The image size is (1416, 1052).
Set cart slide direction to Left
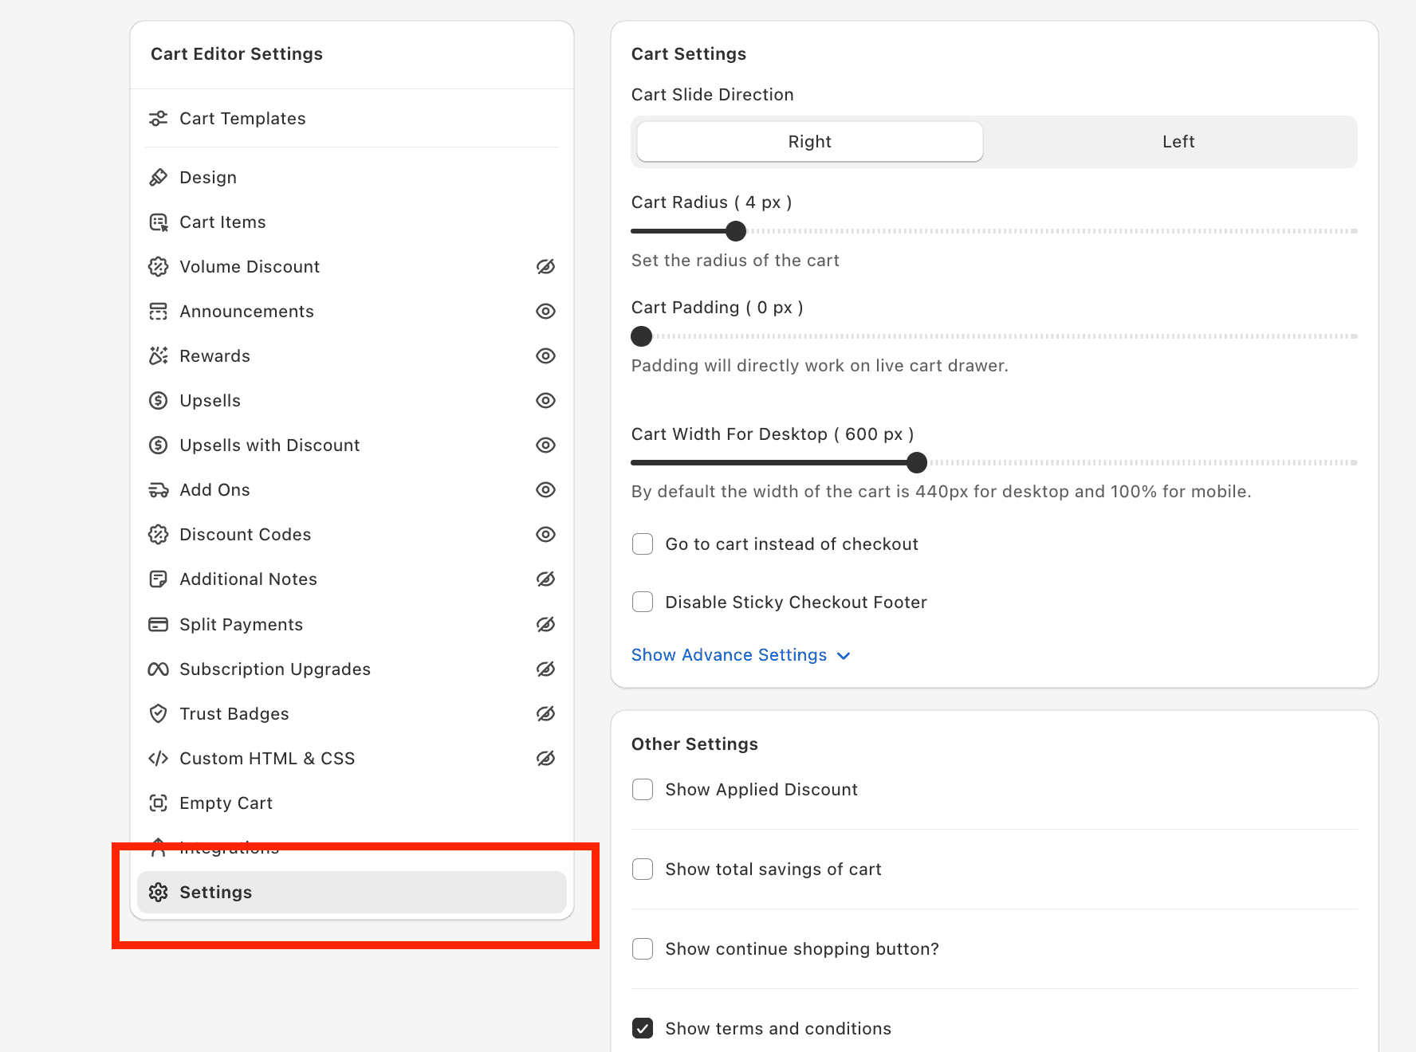1178,142
